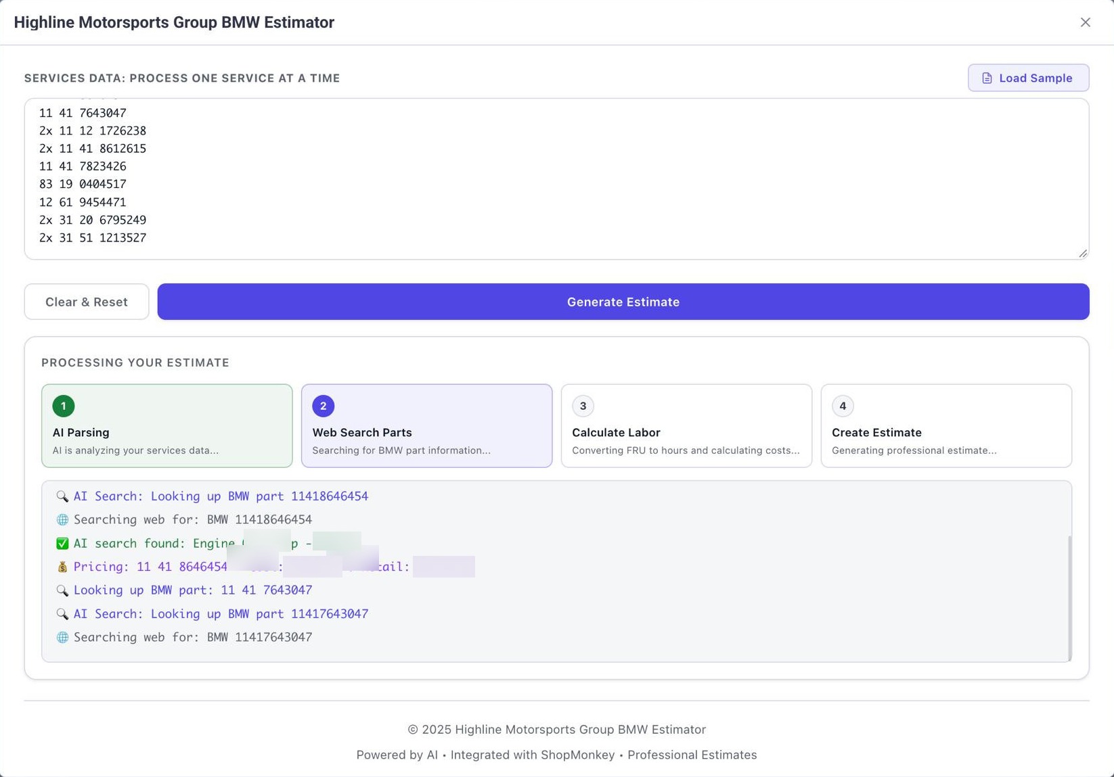The height and width of the screenshot is (777, 1114).
Task: Click magnifier icon beside 'AI Search: ...11418646454'
Action: (62, 496)
